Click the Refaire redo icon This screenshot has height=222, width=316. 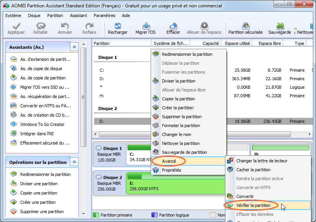click(89, 26)
